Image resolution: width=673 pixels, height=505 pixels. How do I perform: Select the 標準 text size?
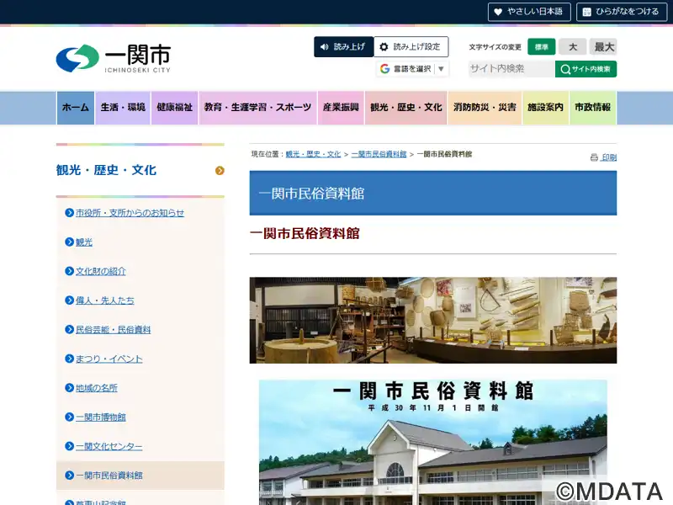(541, 47)
